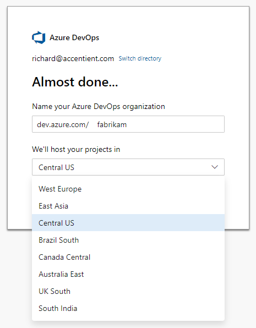Screen dimensions: 256x328
Task: Select UK South region option
Action: [x=128, y=291]
